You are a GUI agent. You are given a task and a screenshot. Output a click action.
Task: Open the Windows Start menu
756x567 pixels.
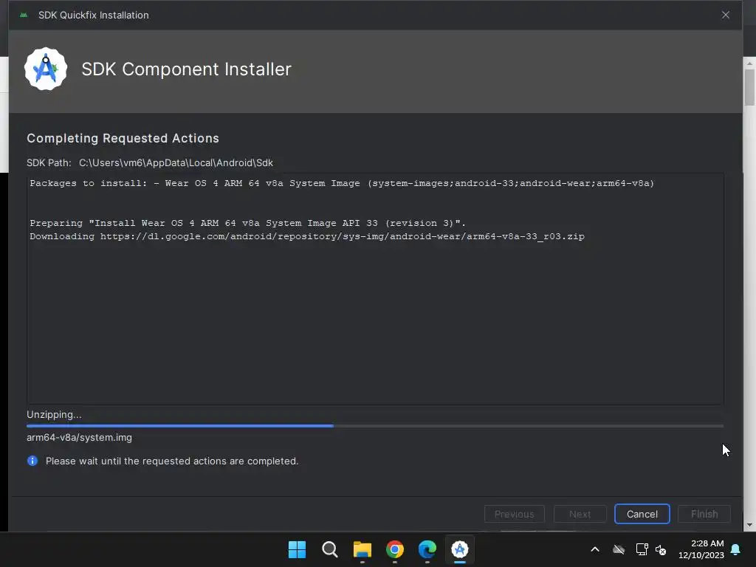[x=297, y=549]
